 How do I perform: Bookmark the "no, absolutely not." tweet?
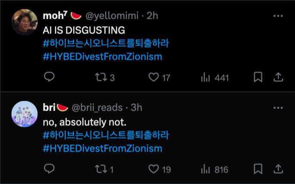(x=258, y=169)
